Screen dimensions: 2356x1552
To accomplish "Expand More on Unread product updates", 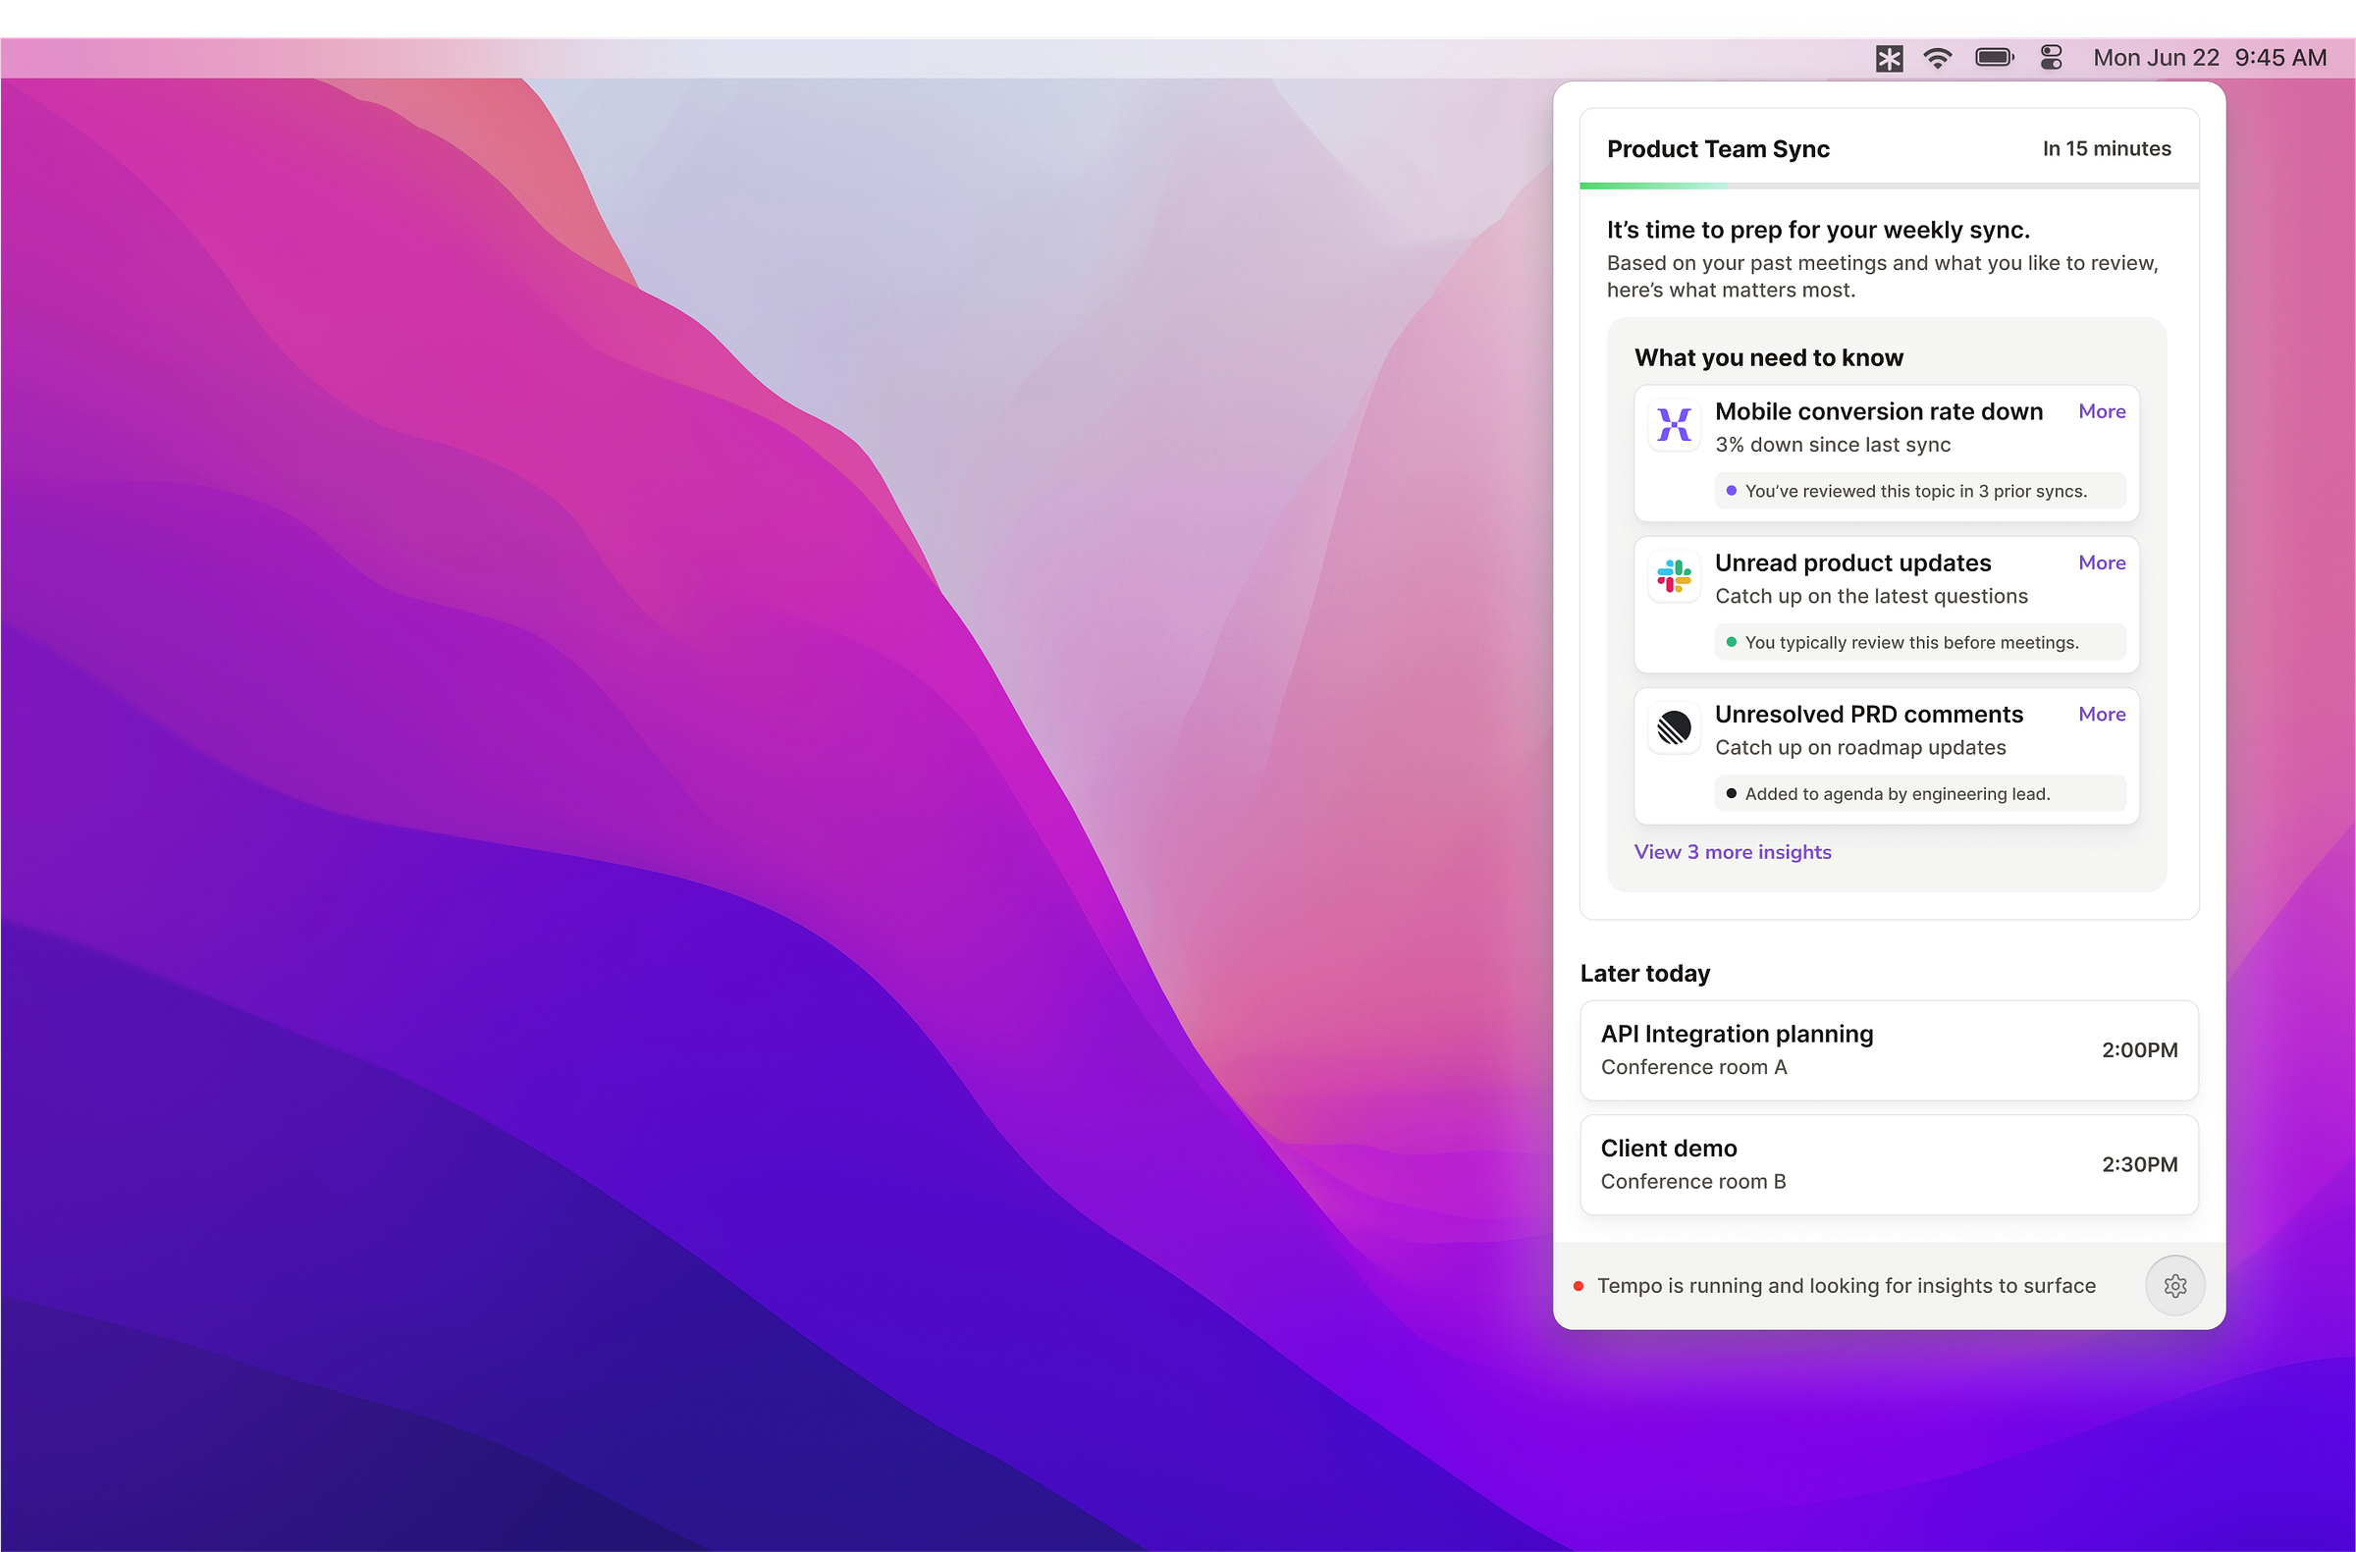I will pyautogui.click(x=2101, y=563).
